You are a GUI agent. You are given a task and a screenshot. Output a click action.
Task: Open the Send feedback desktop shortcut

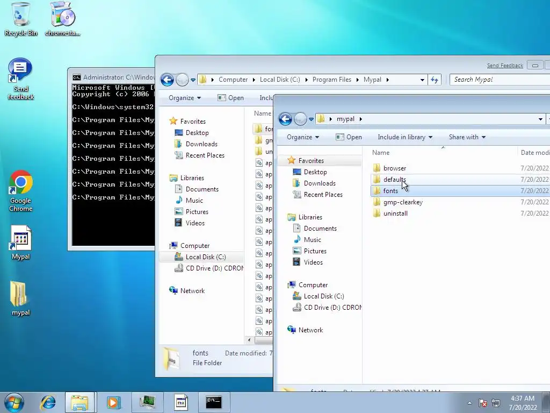coord(21,79)
